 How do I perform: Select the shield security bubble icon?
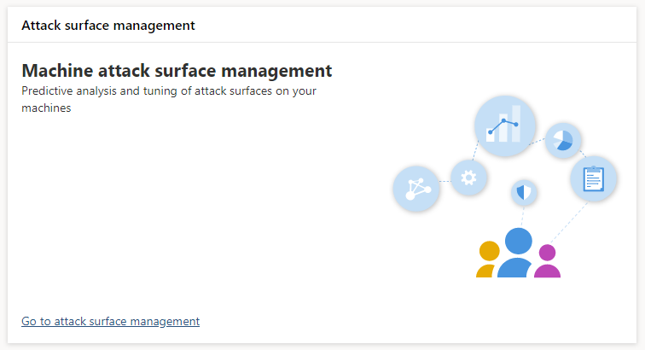point(525,193)
